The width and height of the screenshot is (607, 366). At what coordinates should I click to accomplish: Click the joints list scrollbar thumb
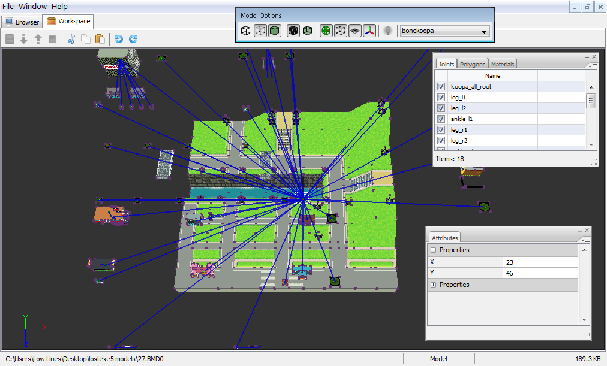pos(591,101)
